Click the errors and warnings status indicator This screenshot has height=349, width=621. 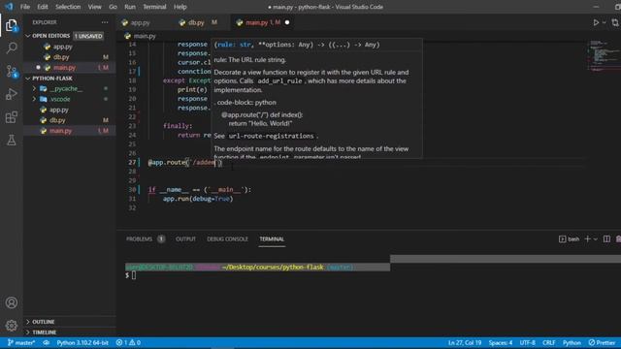coord(128,342)
